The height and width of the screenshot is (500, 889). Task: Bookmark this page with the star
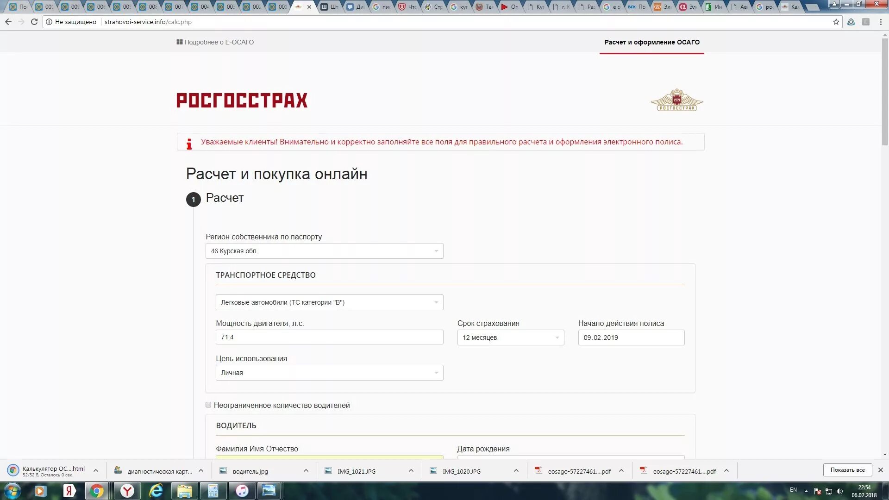point(836,22)
